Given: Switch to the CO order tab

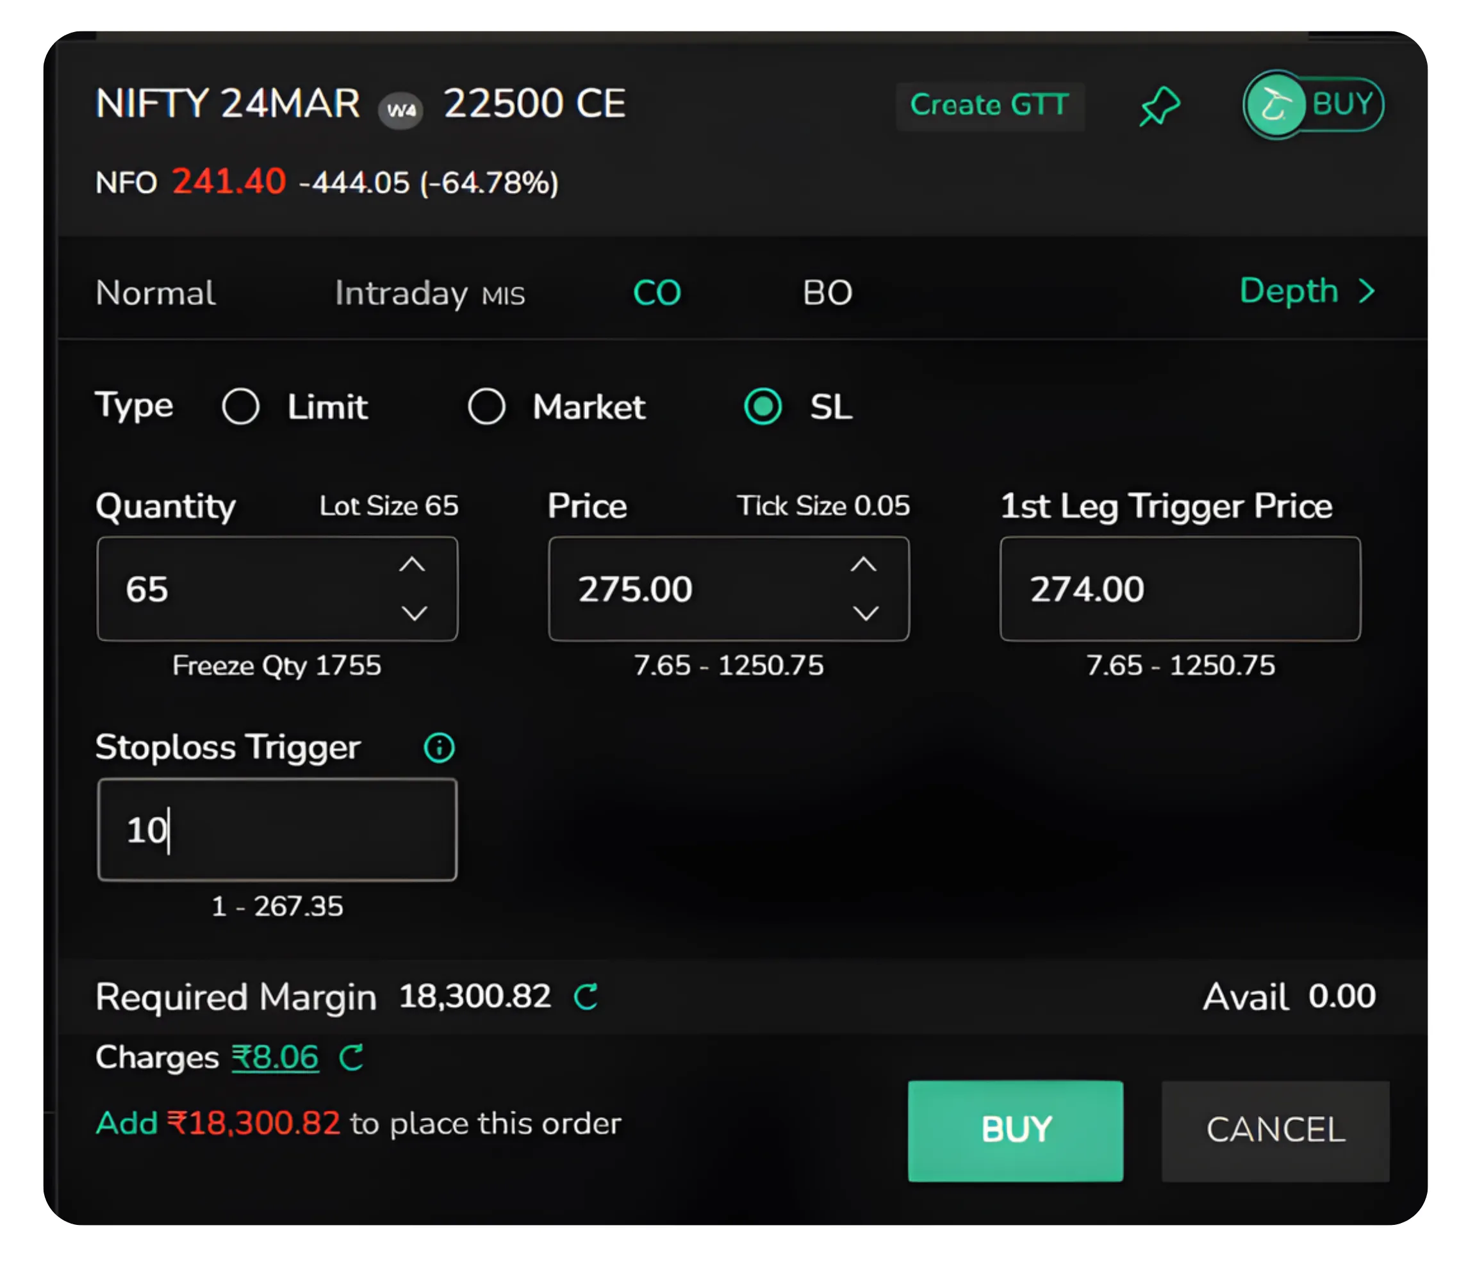Looking at the screenshot, I should (x=657, y=291).
